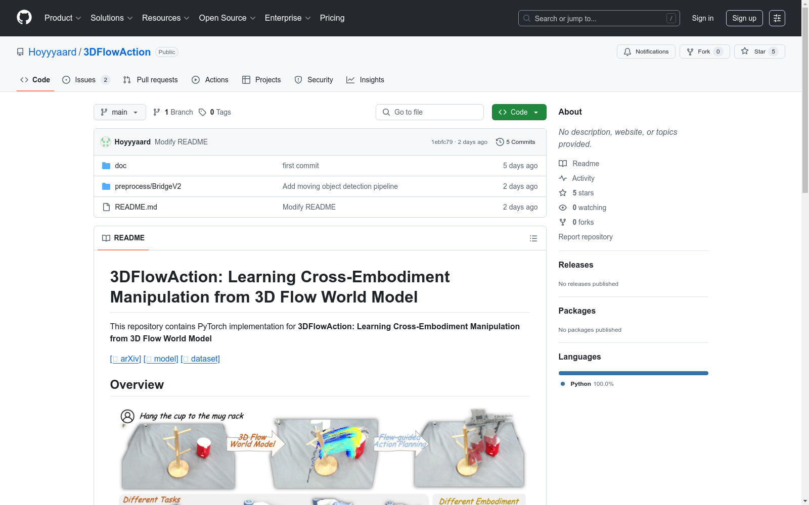Click the blue Python language dot
Image resolution: width=809 pixels, height=505 pixels.
563,384
